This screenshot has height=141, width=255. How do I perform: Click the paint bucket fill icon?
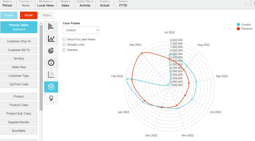(246, 4)
